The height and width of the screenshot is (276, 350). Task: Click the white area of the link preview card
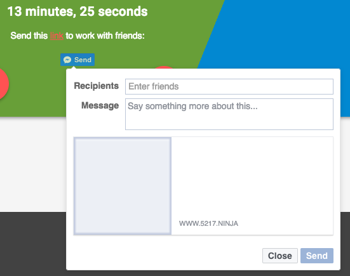252,178
